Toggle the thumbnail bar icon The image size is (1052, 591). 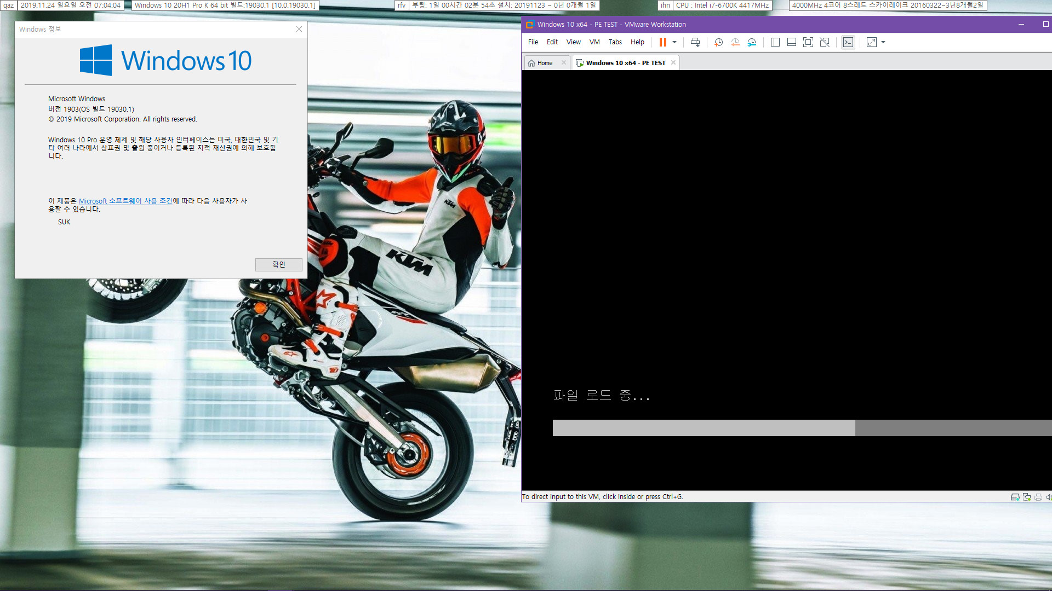pyautogui.click(x=792, y=42)
